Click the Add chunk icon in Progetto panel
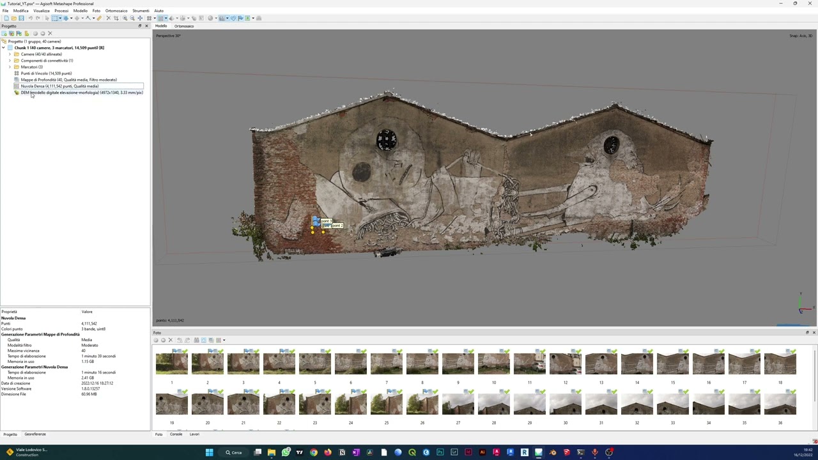Viewport: 818px width, 460px height. [4, 33]
